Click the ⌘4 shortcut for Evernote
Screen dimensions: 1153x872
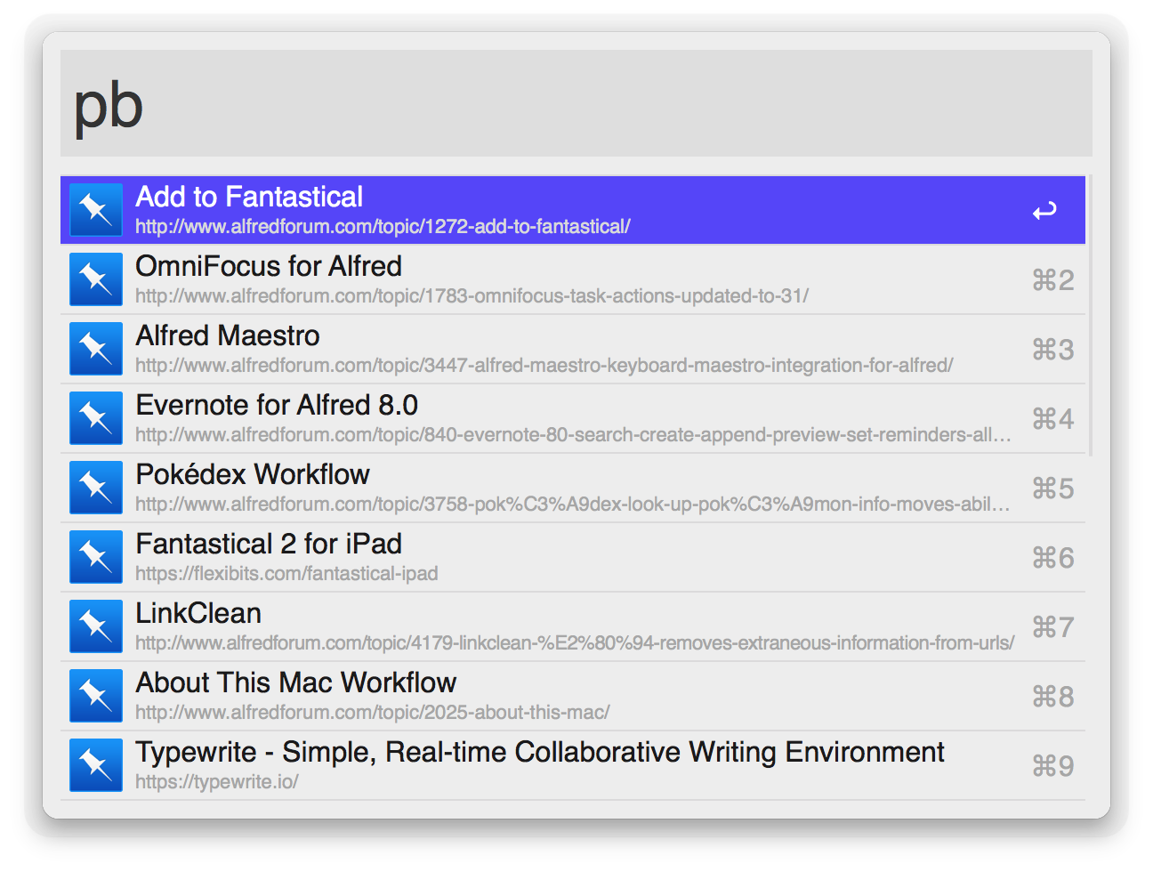click(x=1053, y=419)
